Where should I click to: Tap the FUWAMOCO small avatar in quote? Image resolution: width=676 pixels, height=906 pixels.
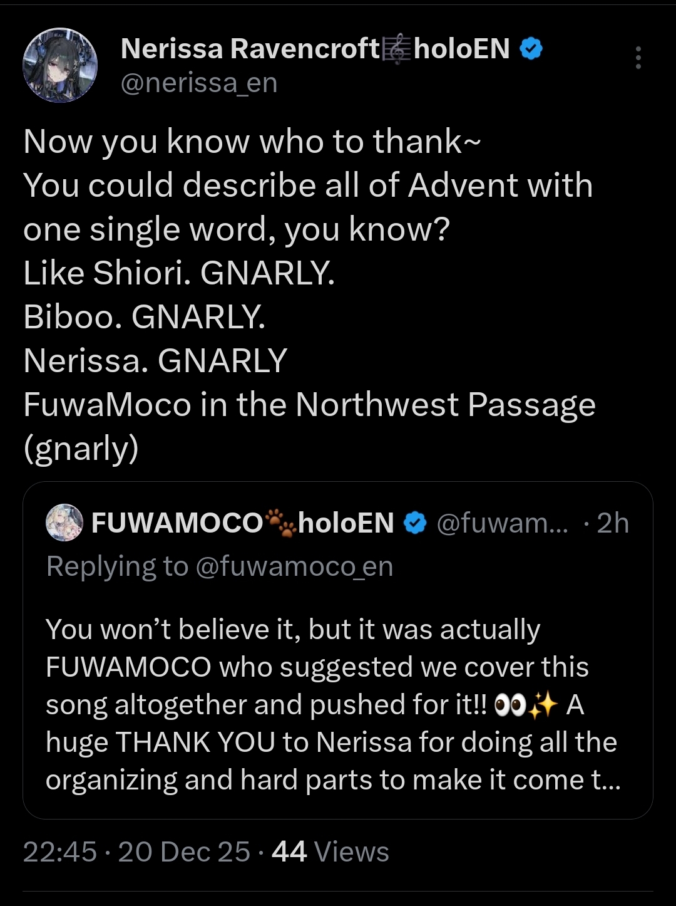pos(64,522)
